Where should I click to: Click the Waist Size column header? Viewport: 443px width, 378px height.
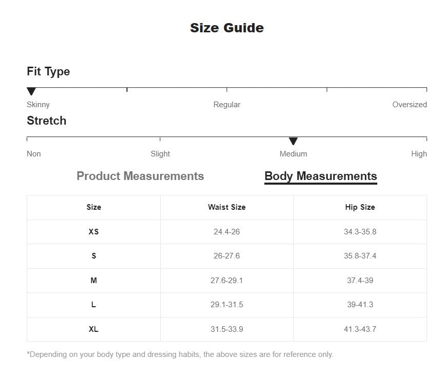click(226, 207)
